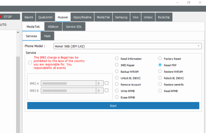Minimize the application window
The height and width of the screenshot is (133, 206).
tap(178, 3)
